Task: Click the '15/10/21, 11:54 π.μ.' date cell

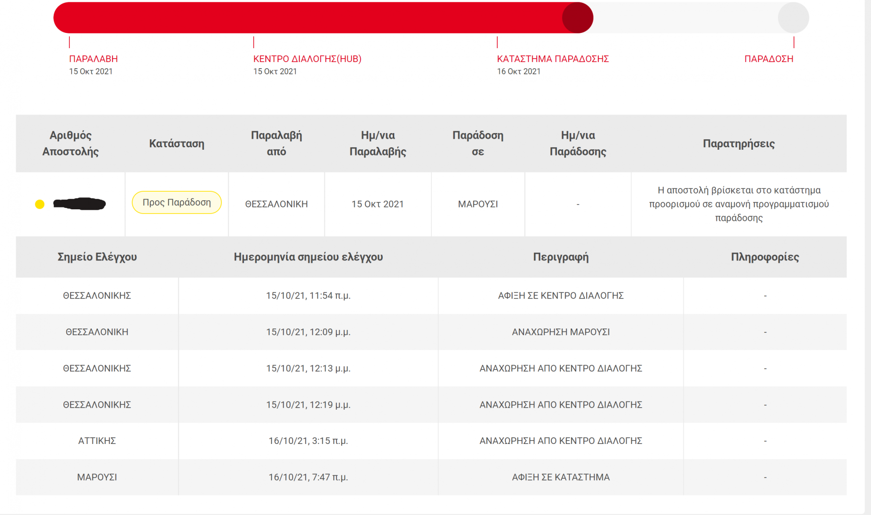Action: pos(308,296)
